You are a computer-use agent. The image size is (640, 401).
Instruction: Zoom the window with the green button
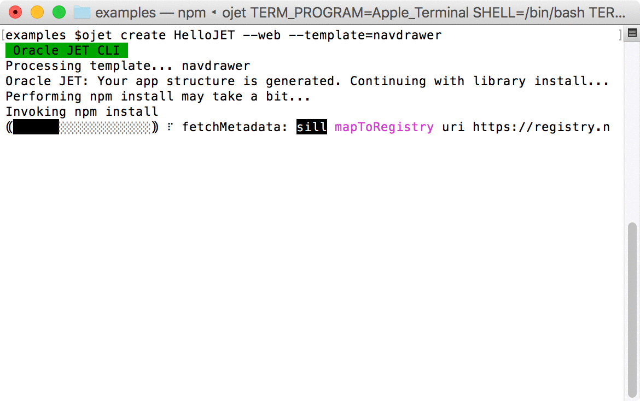pos(59,12)
